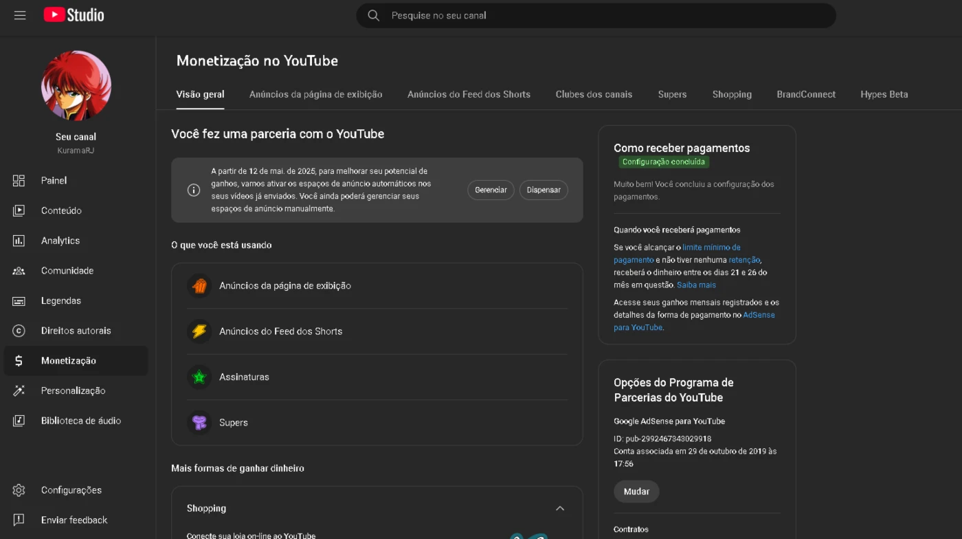
Task: Open the Painel dashboard icon
Action: point(19,180)
